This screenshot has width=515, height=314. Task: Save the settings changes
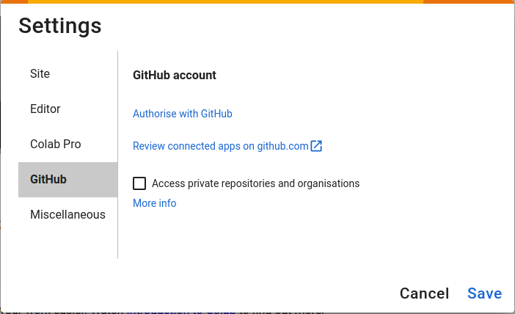point(484,293)
